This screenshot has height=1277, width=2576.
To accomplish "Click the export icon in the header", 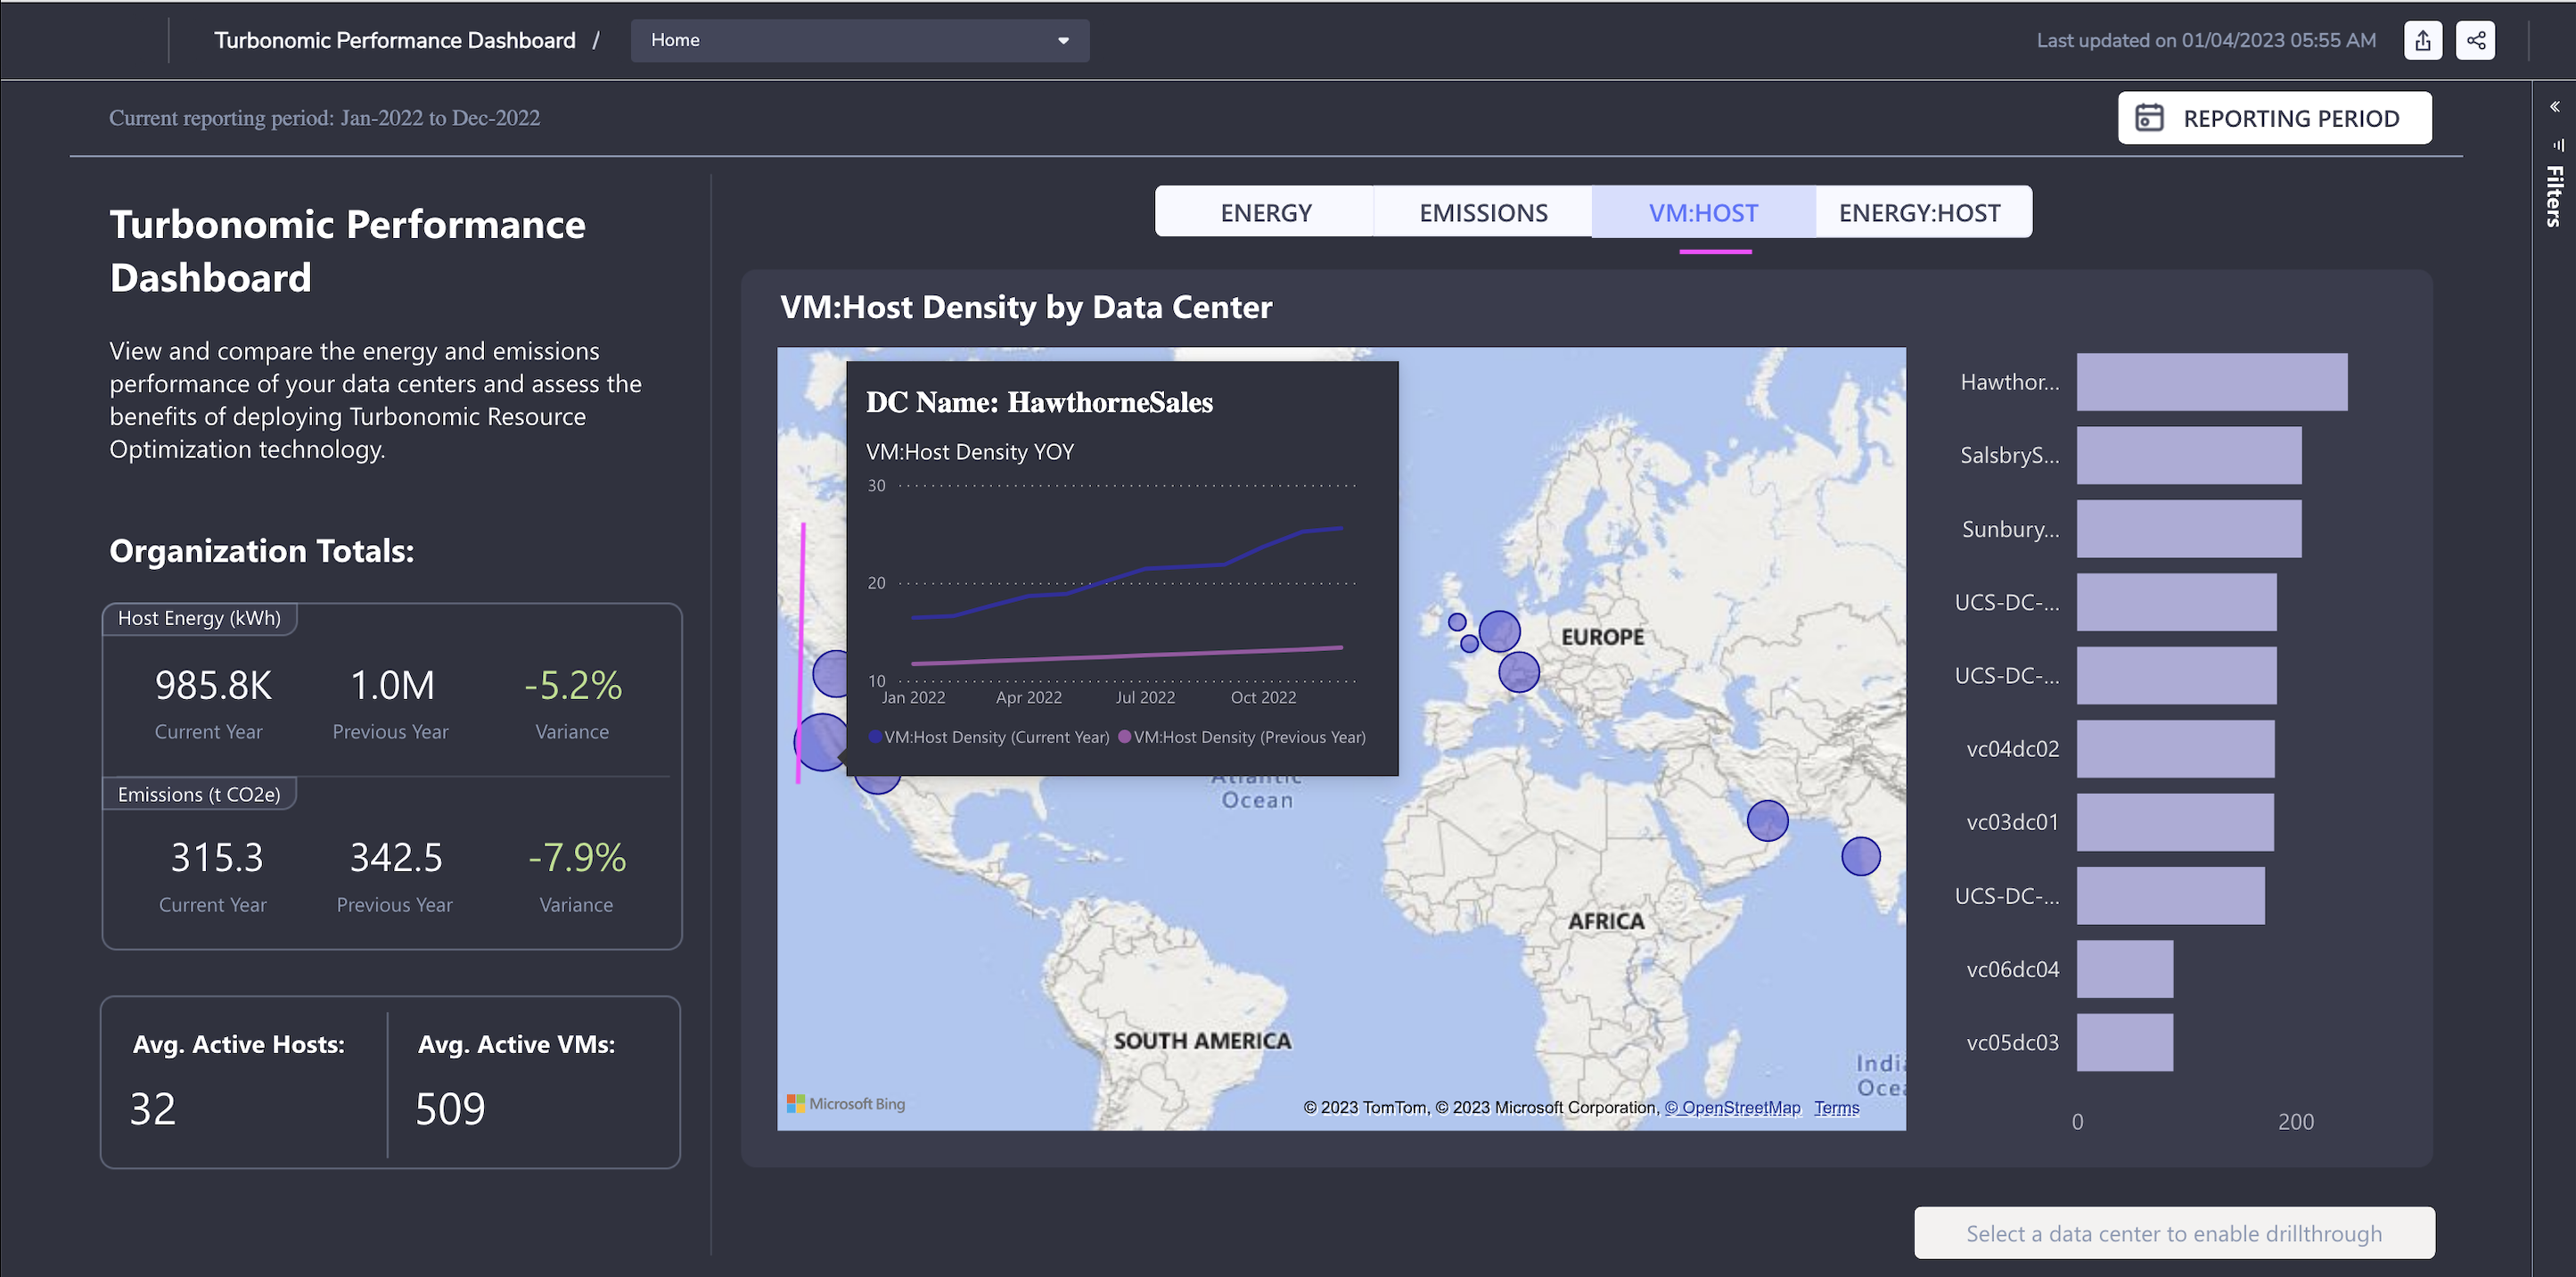I will tap(2422, 41).
